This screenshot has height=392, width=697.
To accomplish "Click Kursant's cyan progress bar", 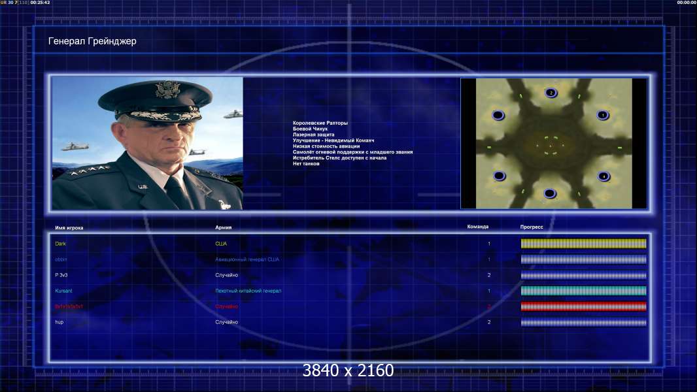I will (583, 291).
